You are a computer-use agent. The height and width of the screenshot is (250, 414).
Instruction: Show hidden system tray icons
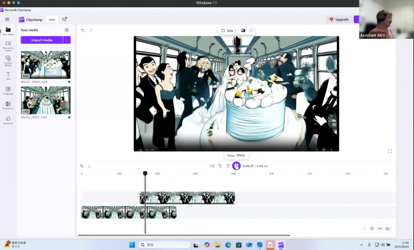click(x=362, y=245)
